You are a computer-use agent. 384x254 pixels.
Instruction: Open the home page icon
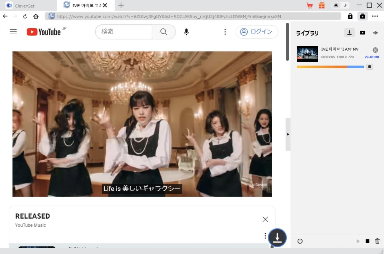click(36, 16)
